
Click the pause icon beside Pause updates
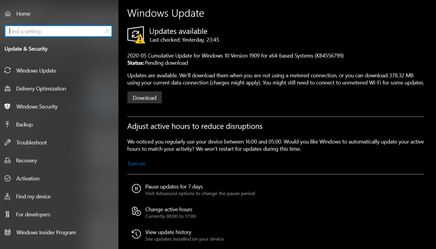pos(136,188)
